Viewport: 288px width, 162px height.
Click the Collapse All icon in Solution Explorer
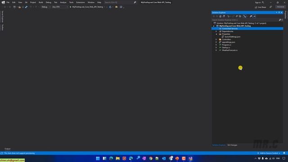tap(237, 16)
